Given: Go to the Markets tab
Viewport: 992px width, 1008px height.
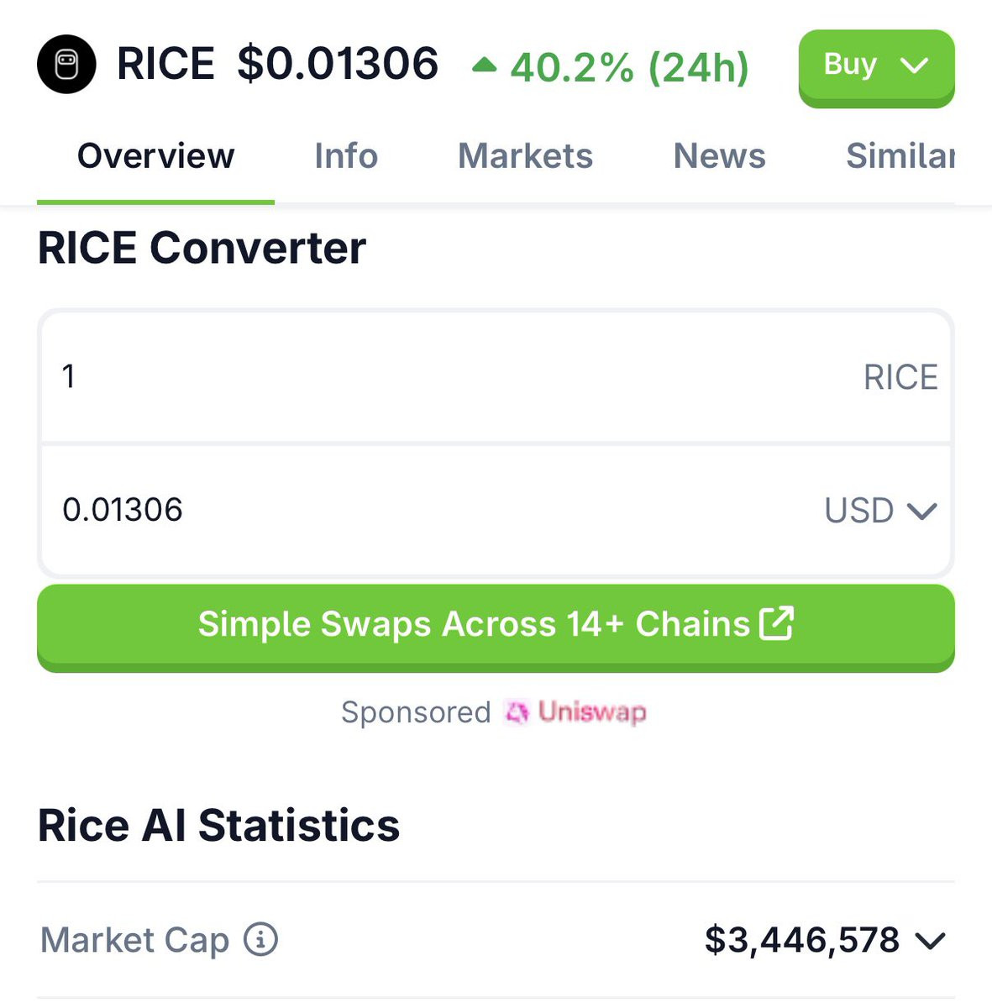Looking at the screenshot, I should [525, 156].
